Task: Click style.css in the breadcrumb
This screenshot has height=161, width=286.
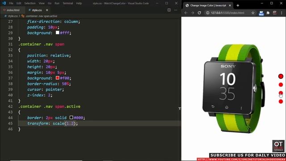Action: [x=13, y=16]
